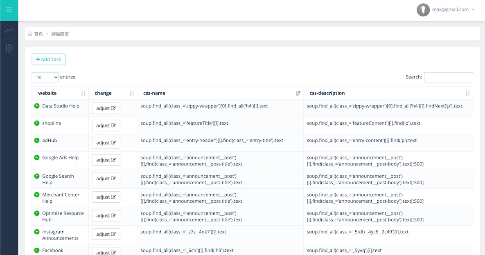Open the analytics chart sidebar icon

pos(9,30)
